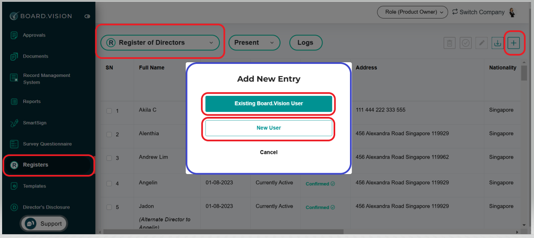Tick the checkbox for row 5 Jadon

tap(109, 207)
